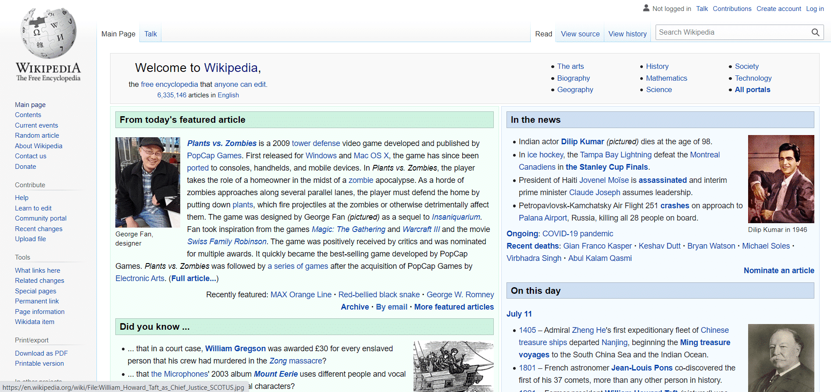The width and height of the screenshot is (831, 392).
Task: Click Create account link
Action: coord(779,9)
